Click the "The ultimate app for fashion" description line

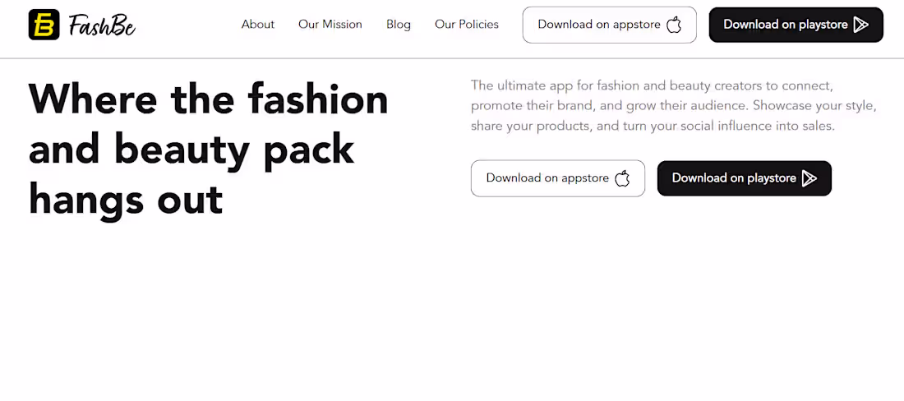653,85
